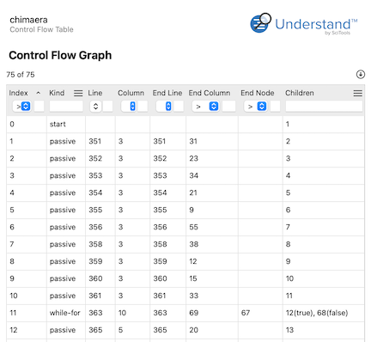The height and width of the screenshot is (342, 371).
Task: Click End Column value 33
Action: point(193,296)
